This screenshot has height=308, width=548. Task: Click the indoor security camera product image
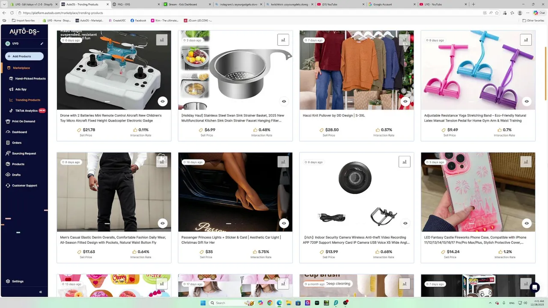357,192
